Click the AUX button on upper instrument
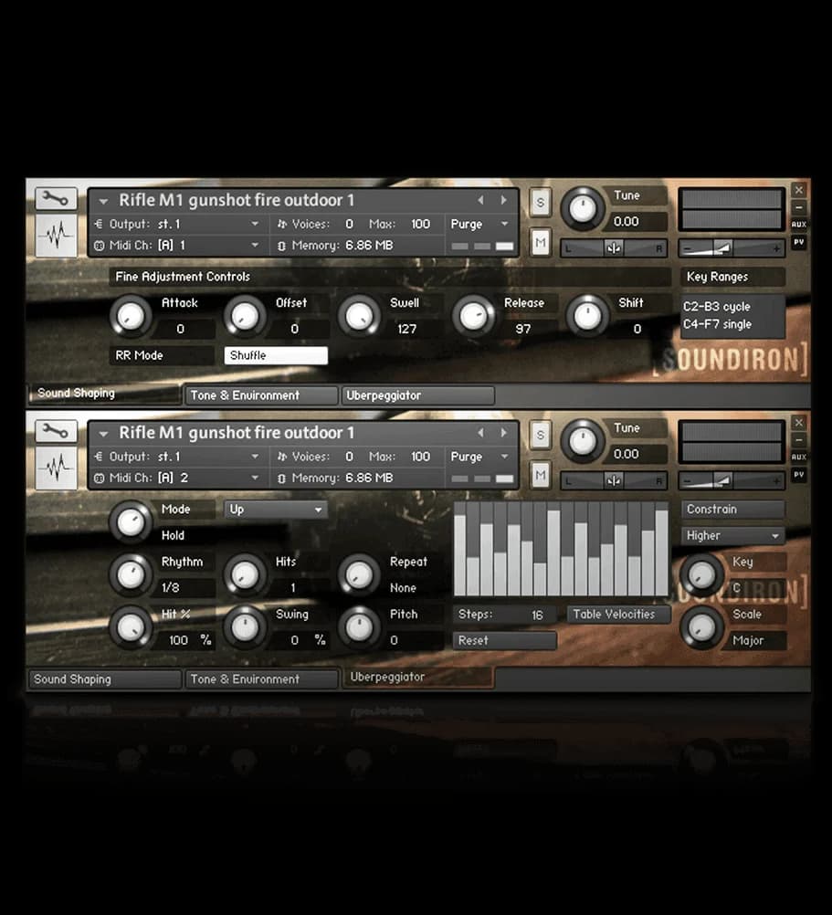Screen dimensions: 832x915 (x=798, y=224)
